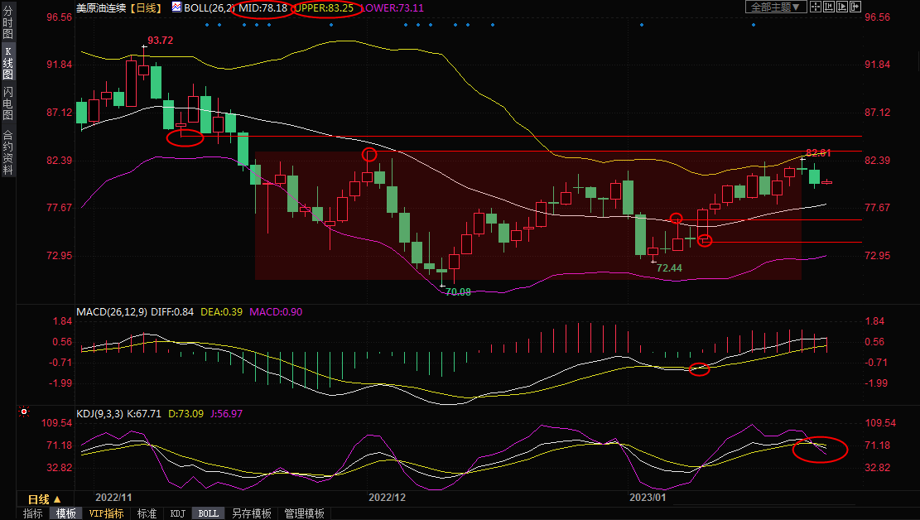The width and height of the screenshot is (920, 520).
Task: Click the rightmost panel-expand arrow icon
Action: click(856, 7)
